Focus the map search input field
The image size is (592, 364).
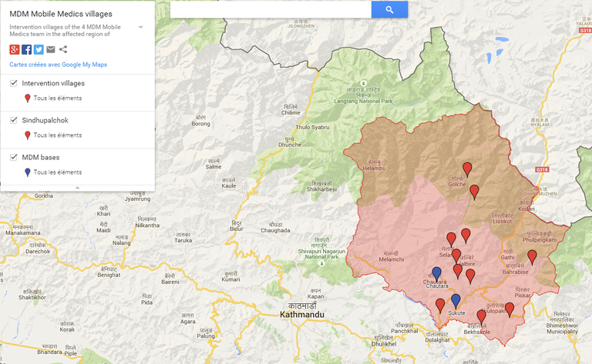(x=271, y=9)
